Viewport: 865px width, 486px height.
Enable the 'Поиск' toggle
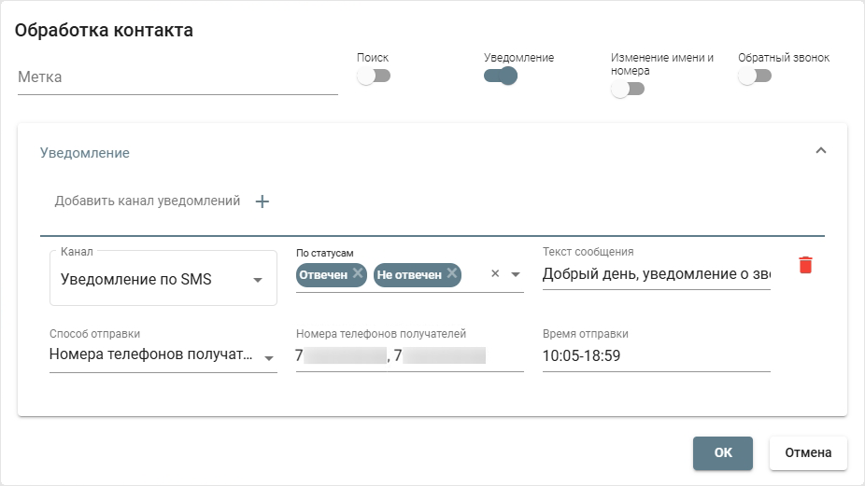click(374, 76)
